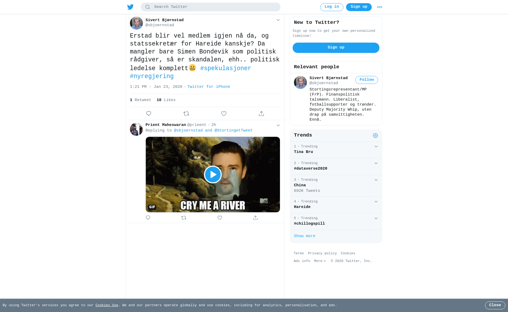The height and width of the screenshot is (312, 508).
Task: Expand options for Tina Bru trend
Action: (376, 147)
